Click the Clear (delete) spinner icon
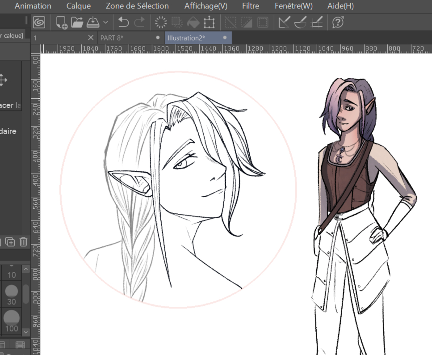 [x=160, y=22]
